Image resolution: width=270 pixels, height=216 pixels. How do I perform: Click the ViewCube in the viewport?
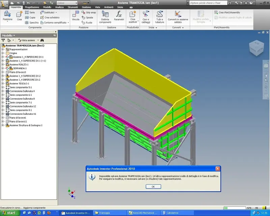(x=256, y=48)
